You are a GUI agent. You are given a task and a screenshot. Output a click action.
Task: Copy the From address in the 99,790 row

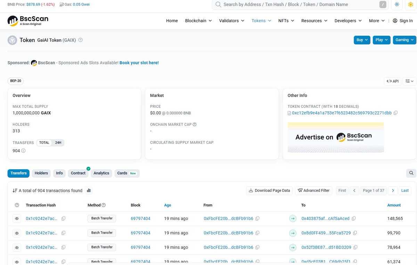pos(257,233)
